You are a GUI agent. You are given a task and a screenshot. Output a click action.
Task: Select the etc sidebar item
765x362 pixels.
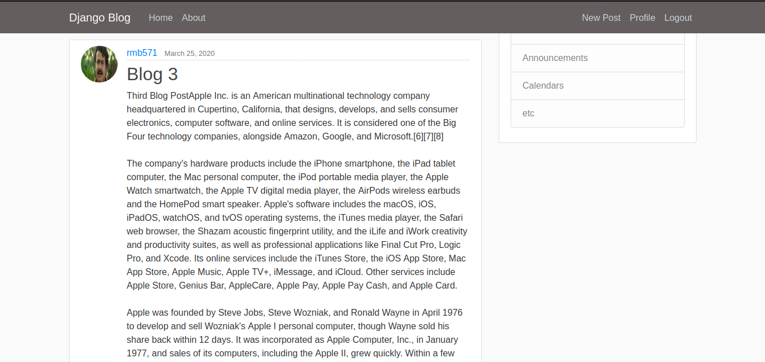click(x=528, y=114)
